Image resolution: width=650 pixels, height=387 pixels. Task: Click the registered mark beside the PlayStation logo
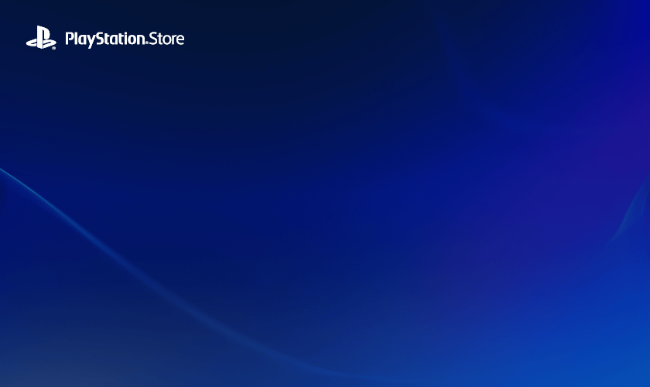click(54, 48)
